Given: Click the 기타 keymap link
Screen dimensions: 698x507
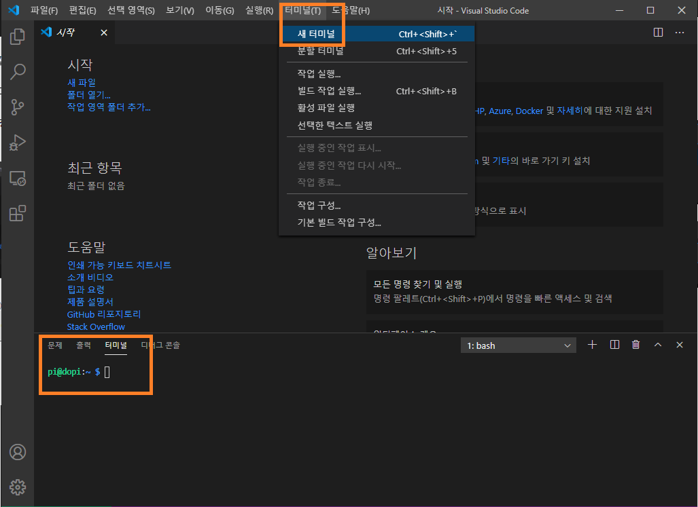Looking at the screenshot, I should coord(501,160).
